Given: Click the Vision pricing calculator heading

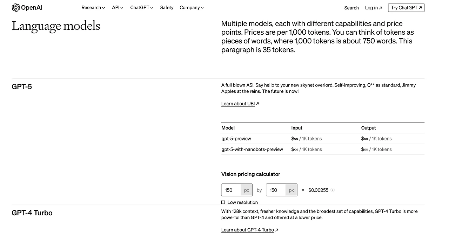Looking at the screenshot, I should click(x=251, y=174).
